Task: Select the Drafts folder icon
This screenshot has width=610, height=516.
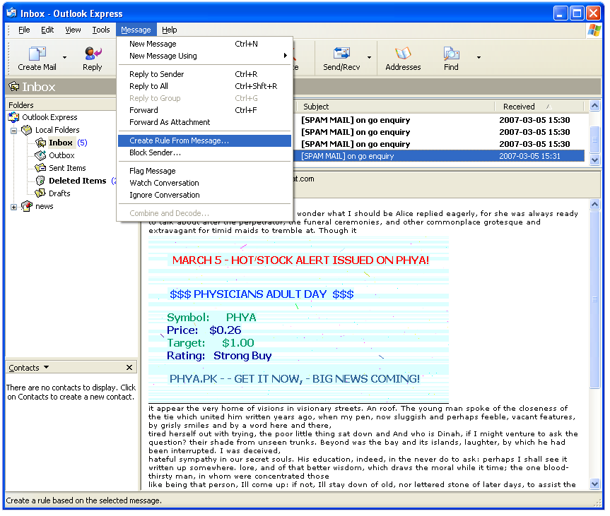Action: [40, 193]
